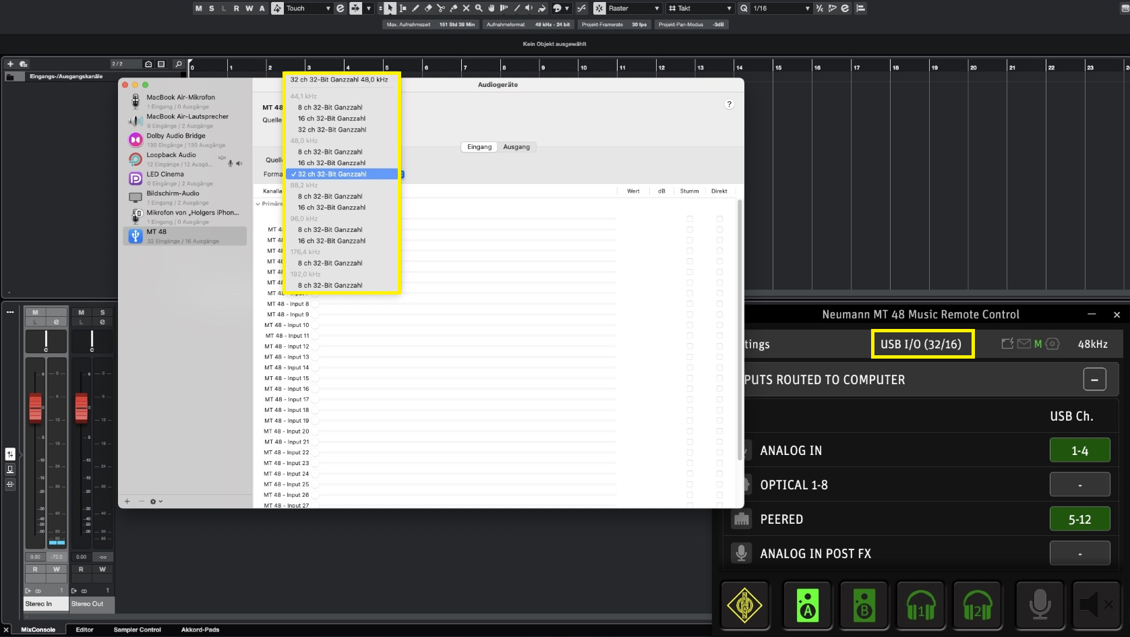The image size is (1130, 637).
Task: Choose 16 ch 32-Bit Ganzzahl under 48,0 kHz
Action: pyautogui.click(x=332, y=163)
